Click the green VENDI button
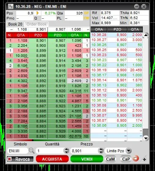Screen dimensions: 155x171 tap(87, 159)
